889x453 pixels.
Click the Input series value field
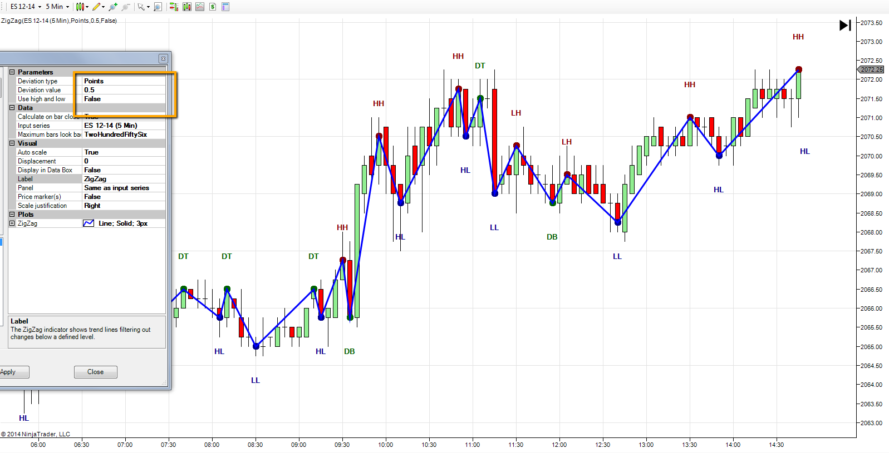pos(124,126)
